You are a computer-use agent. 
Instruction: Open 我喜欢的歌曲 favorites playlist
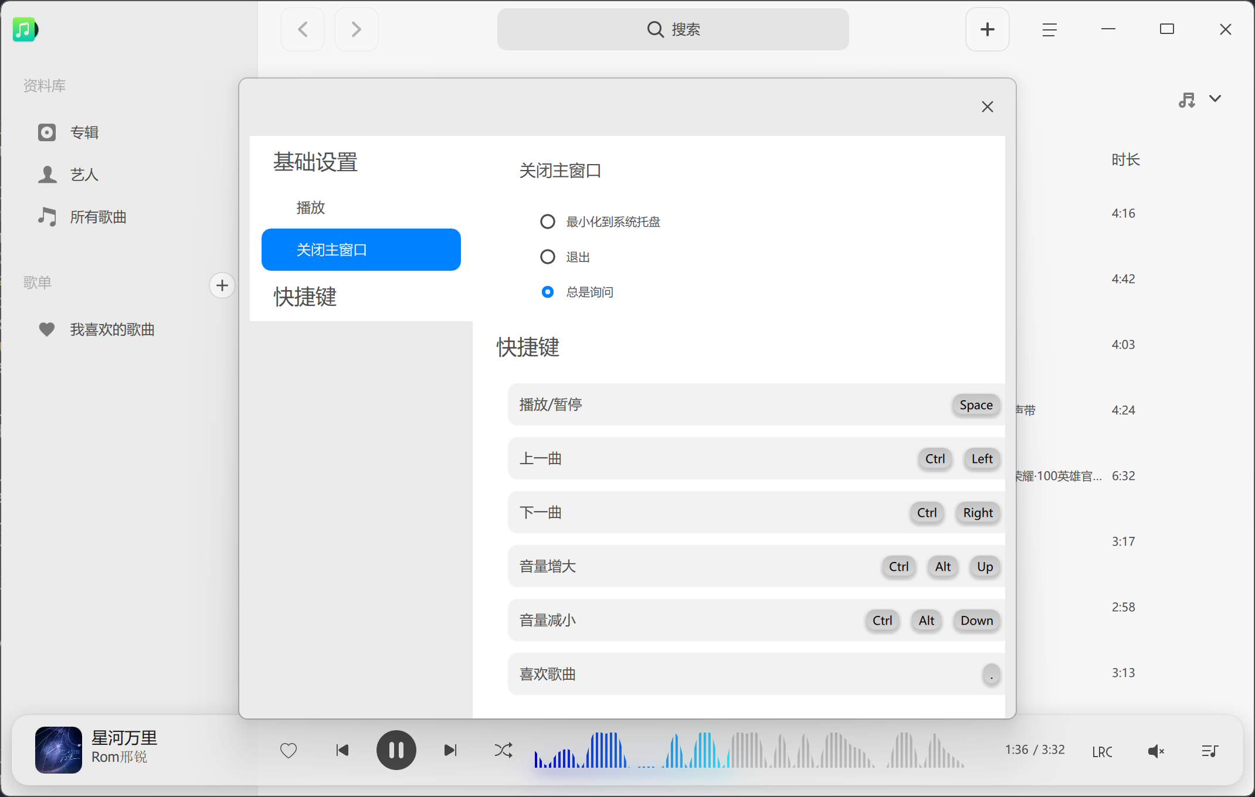point(97,329)
